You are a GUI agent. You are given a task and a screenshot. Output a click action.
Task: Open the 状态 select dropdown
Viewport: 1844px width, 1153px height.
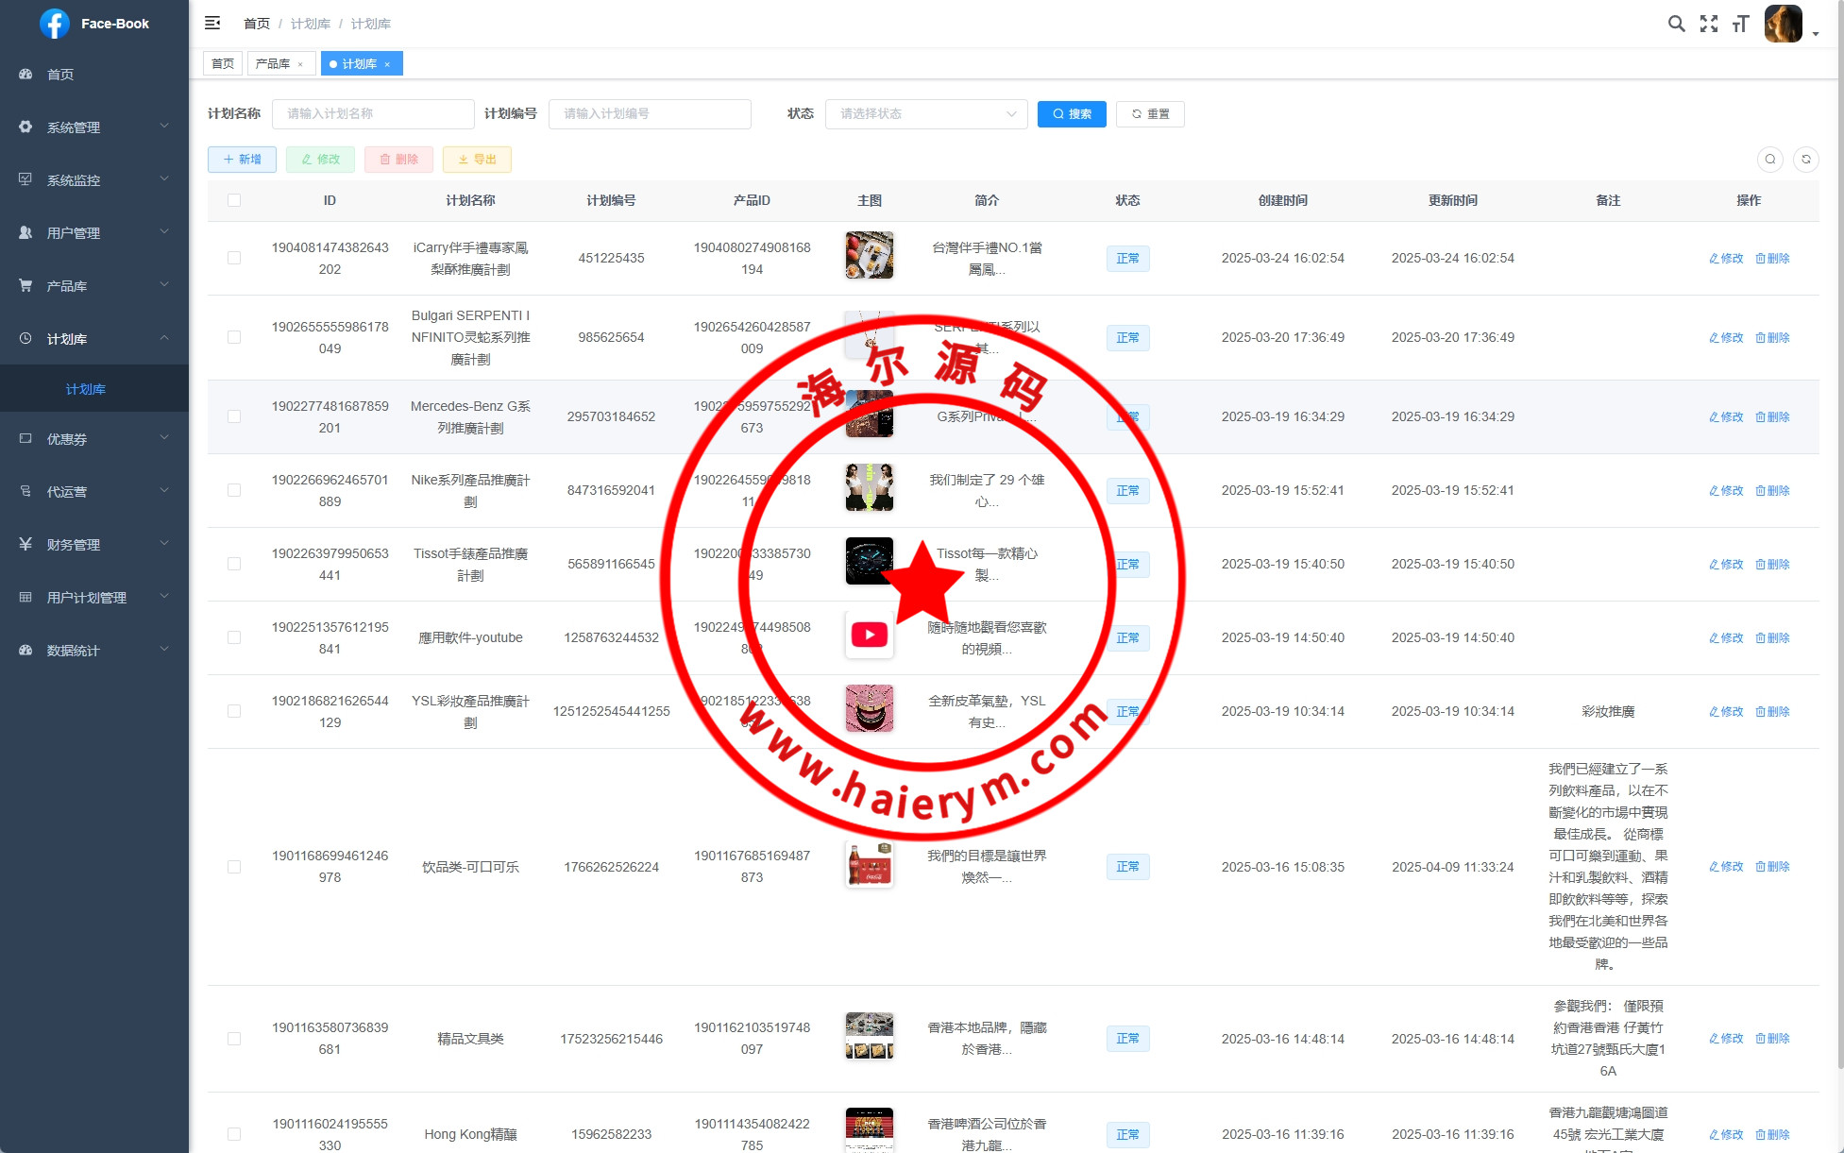(x=926, y=114)
